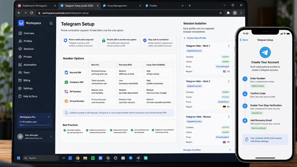This screenshot has width=297, height=167.
Task: Click the SIP Number phone icon
Action: pyautogui.click(x=66, y=91)
